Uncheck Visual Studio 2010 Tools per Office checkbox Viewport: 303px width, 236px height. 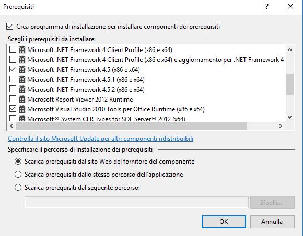13,109
